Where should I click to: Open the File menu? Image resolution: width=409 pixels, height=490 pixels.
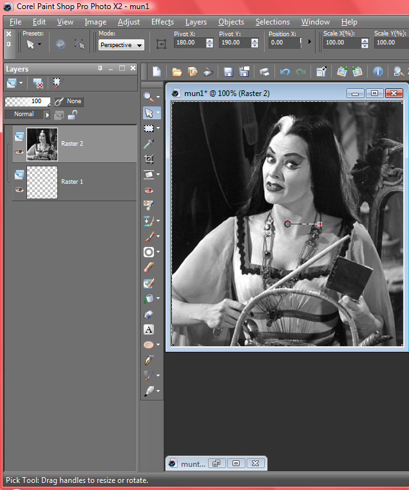15,22
